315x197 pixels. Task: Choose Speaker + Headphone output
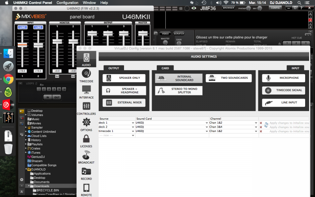pyautogui.click(x=124, y=91)
